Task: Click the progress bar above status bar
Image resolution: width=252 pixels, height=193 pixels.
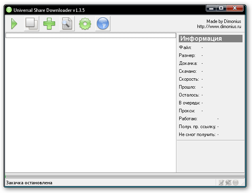Action: coord(126,176)
